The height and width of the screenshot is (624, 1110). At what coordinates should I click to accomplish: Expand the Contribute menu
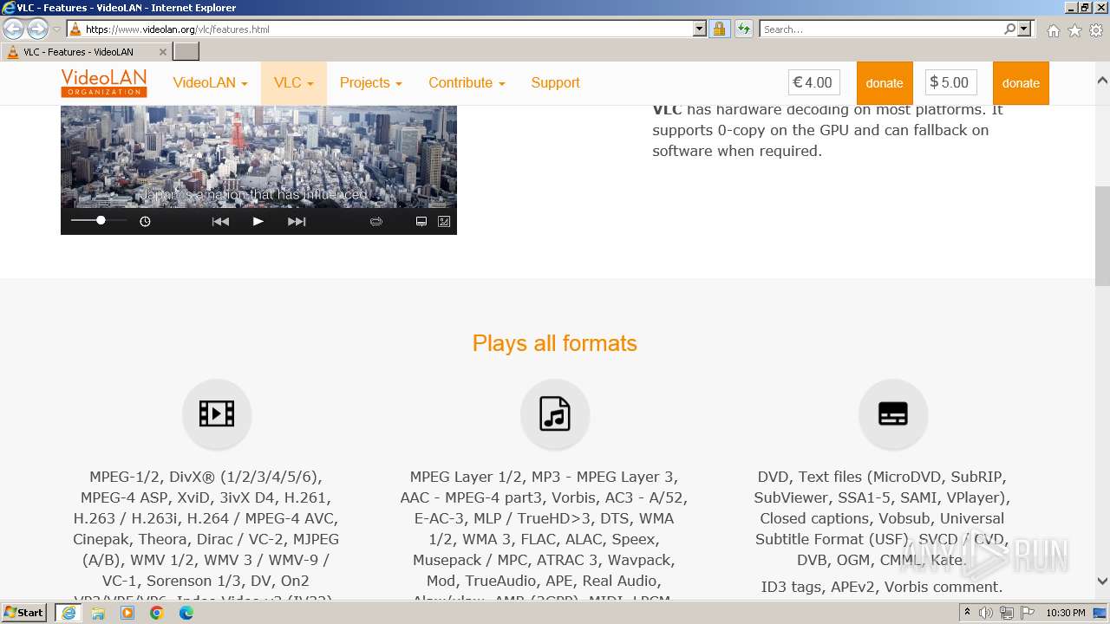tap(467, 83)
